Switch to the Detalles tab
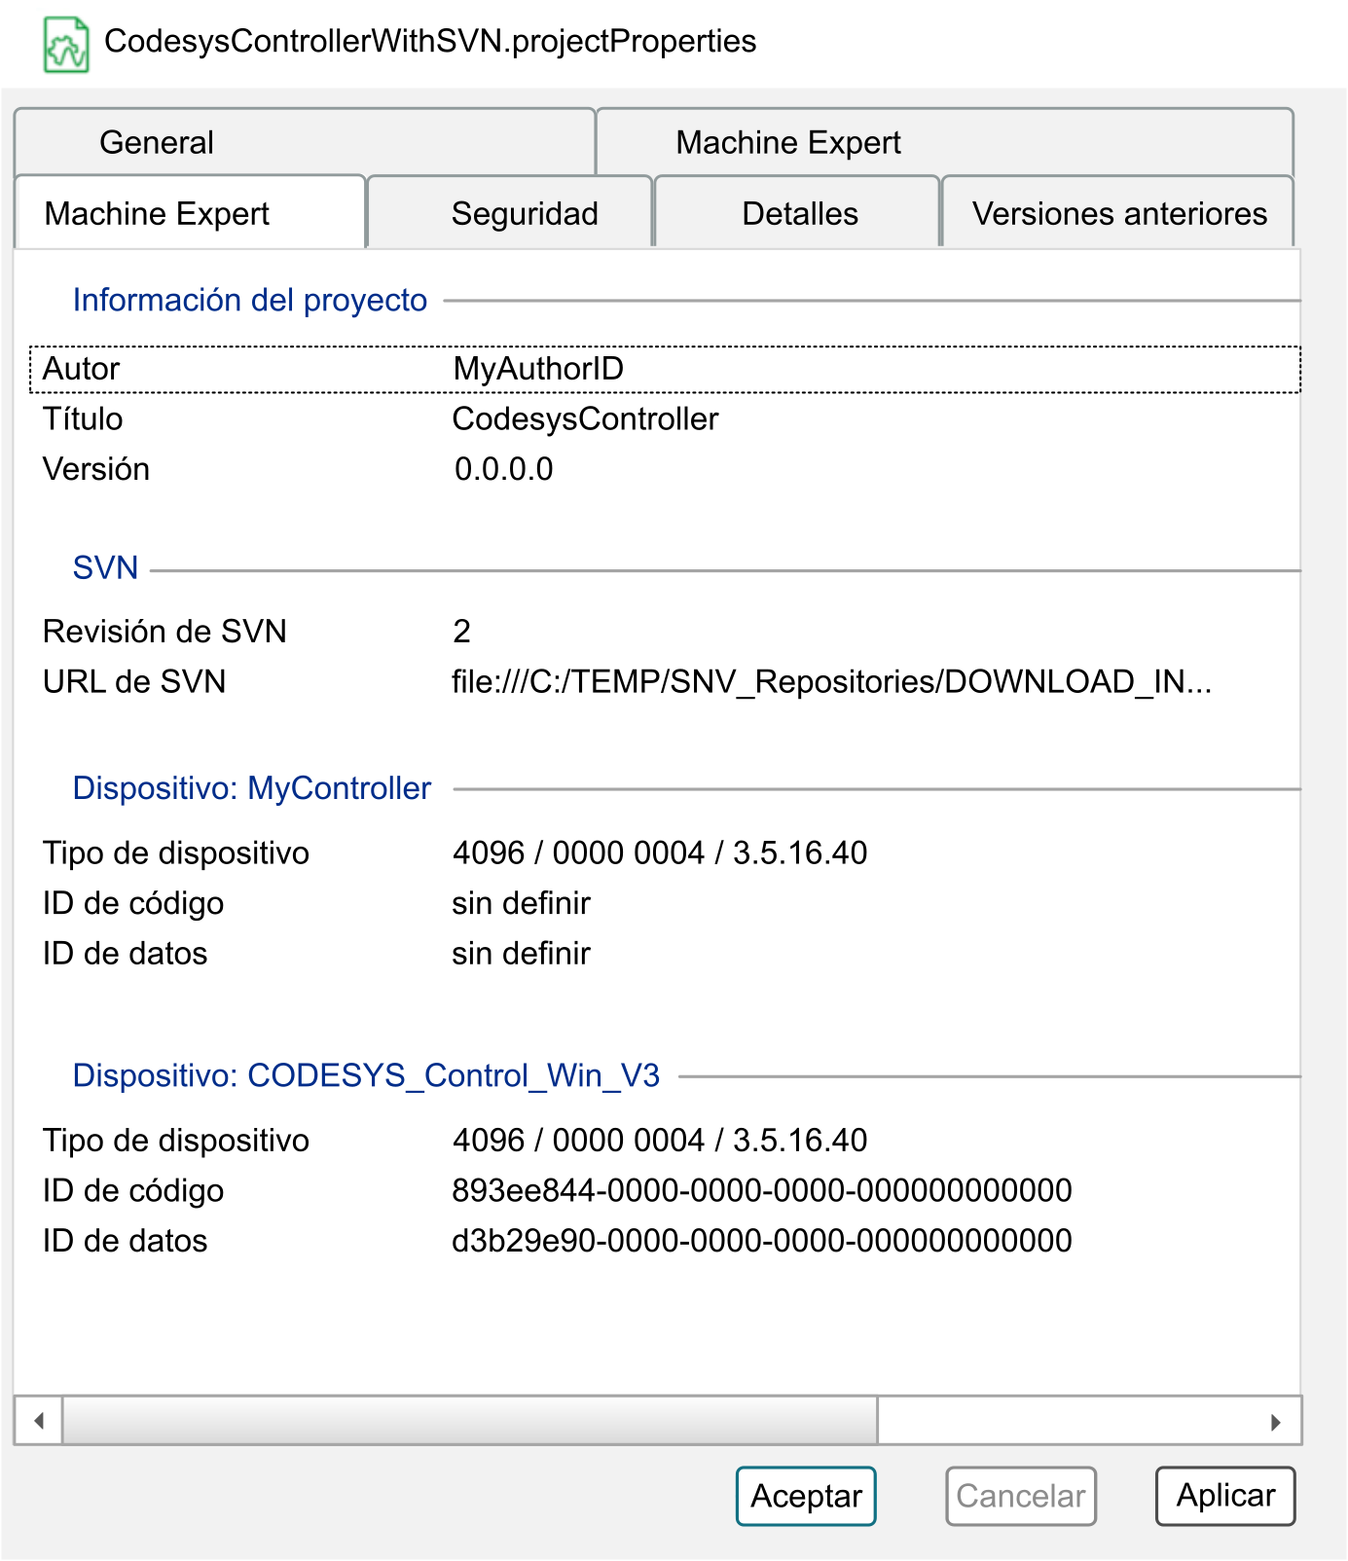The width and height of the screenshot is (1348, 1561). click(797, 213)
